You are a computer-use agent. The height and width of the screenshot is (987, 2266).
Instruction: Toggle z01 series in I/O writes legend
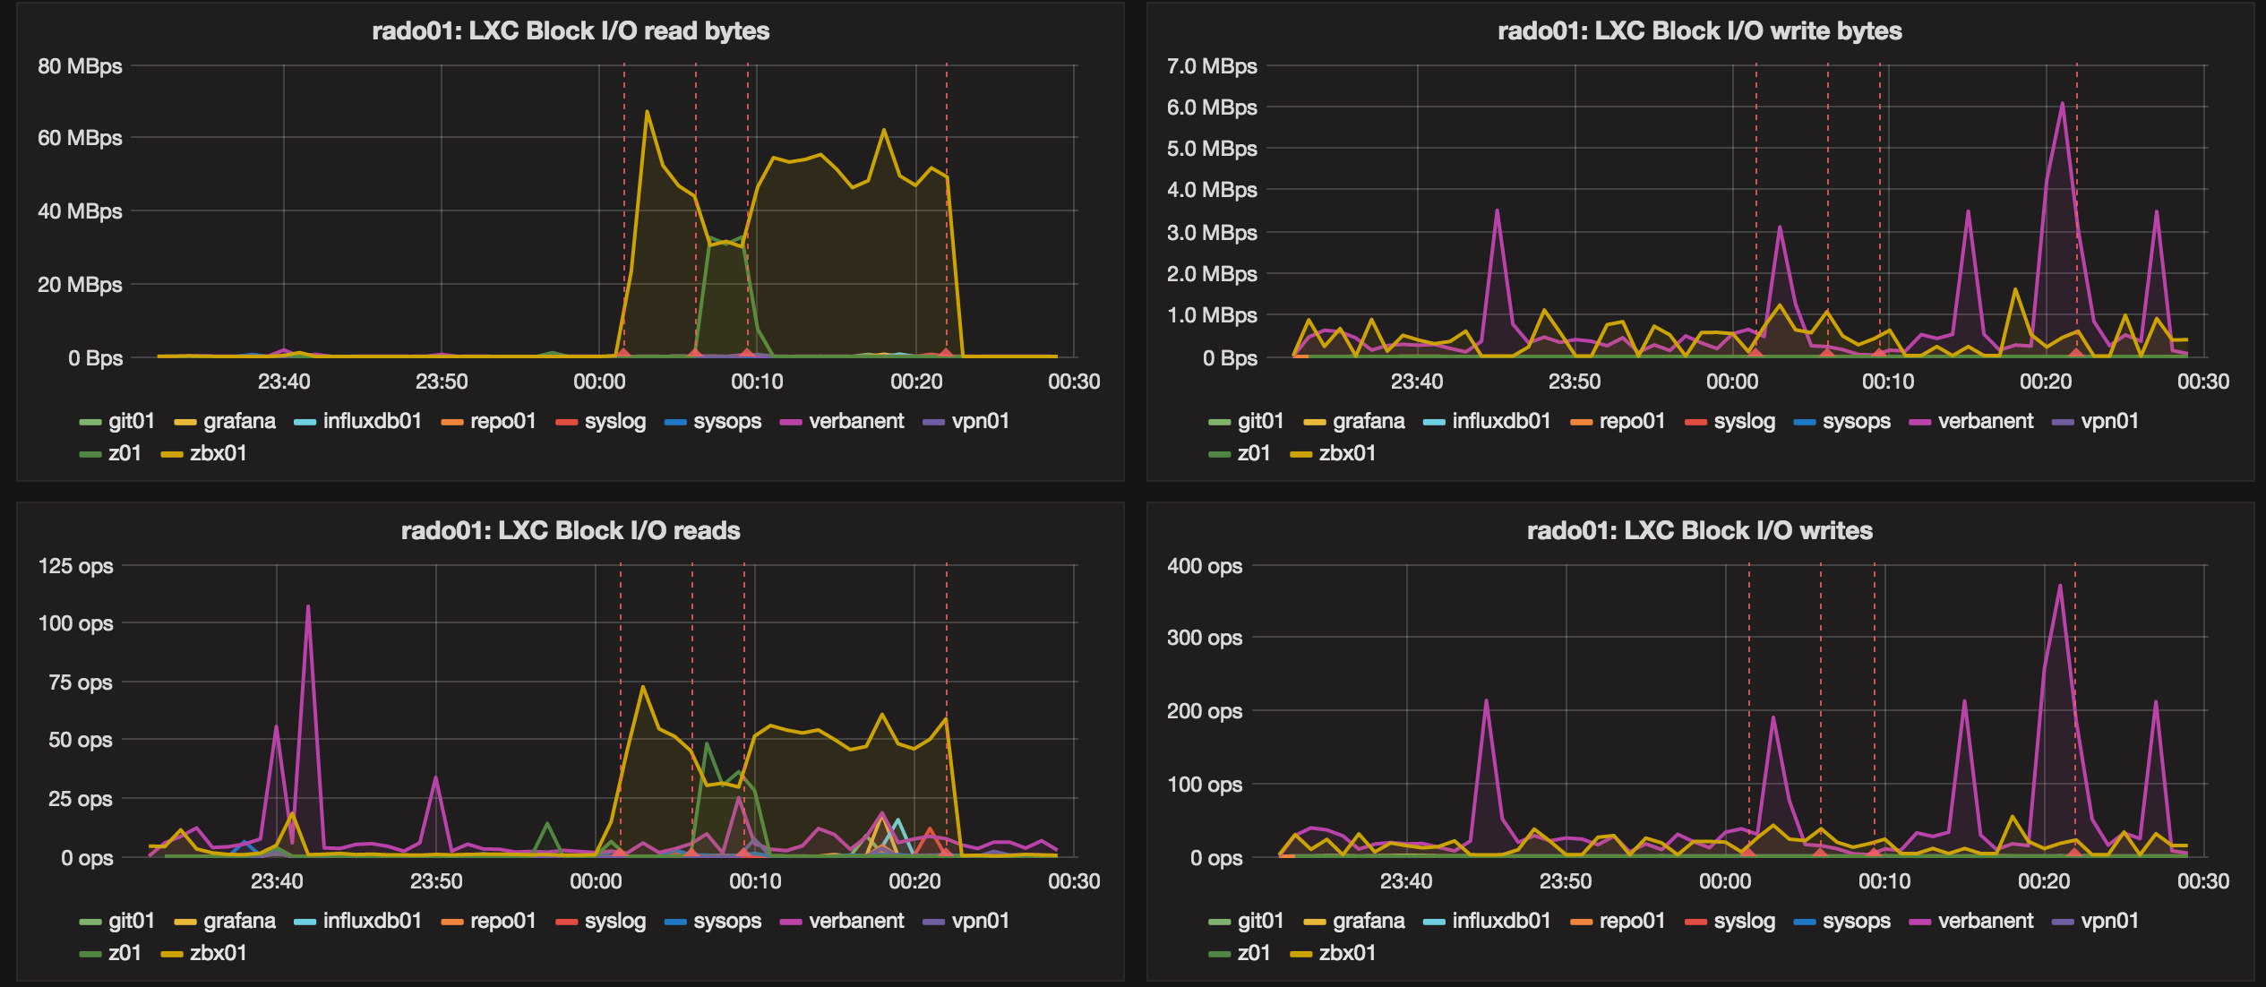coord(1254,953)
